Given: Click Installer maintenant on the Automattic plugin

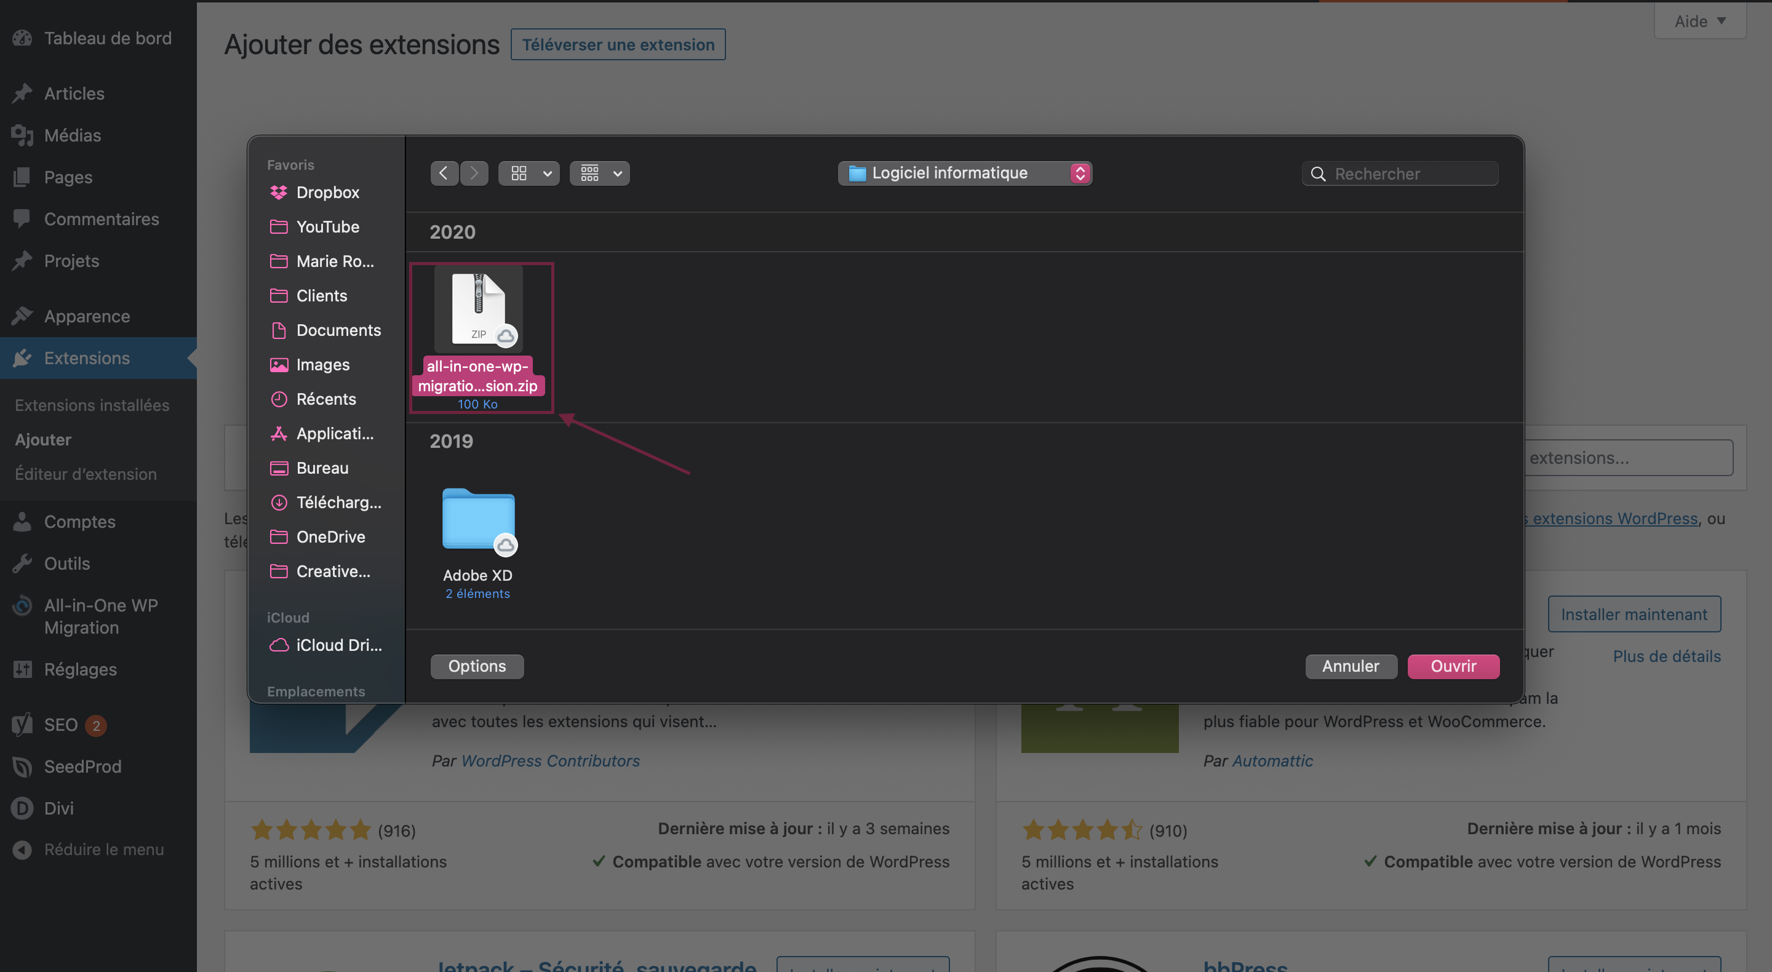Looking at the screenshot, I should coord(1634,615).
